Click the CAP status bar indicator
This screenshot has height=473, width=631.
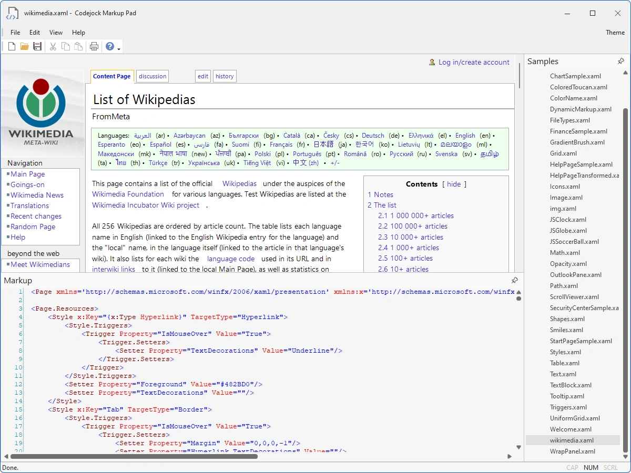pyautogui.click(x=572, y=468)
